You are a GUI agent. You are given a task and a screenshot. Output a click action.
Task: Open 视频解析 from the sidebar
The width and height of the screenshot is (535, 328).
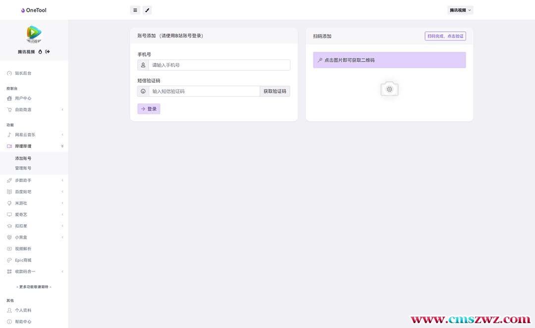(23, 249)
